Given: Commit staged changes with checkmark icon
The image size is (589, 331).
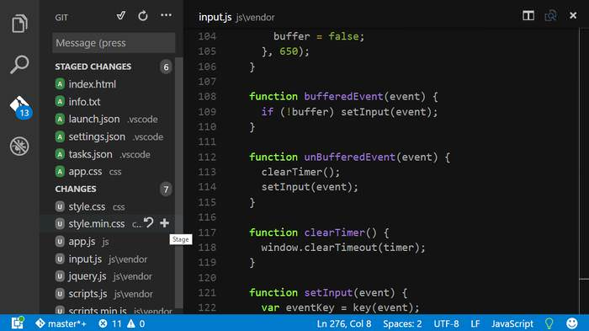Looking at the screenshot, I should coord(121,16).
